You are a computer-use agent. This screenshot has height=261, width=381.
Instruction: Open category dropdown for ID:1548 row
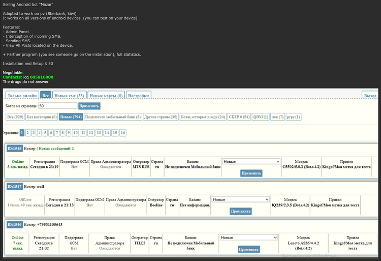tap(251, 161)
